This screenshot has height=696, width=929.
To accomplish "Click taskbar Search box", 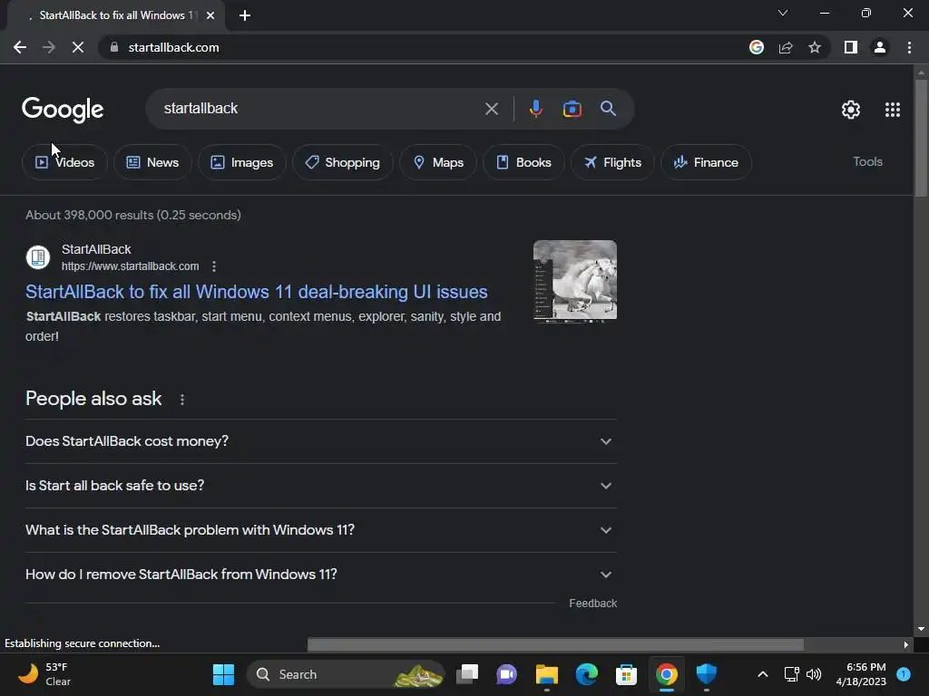I will [346, 674].
